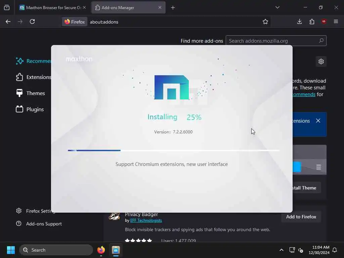Open EFF Technologists author link

click(x=146, y=220)
